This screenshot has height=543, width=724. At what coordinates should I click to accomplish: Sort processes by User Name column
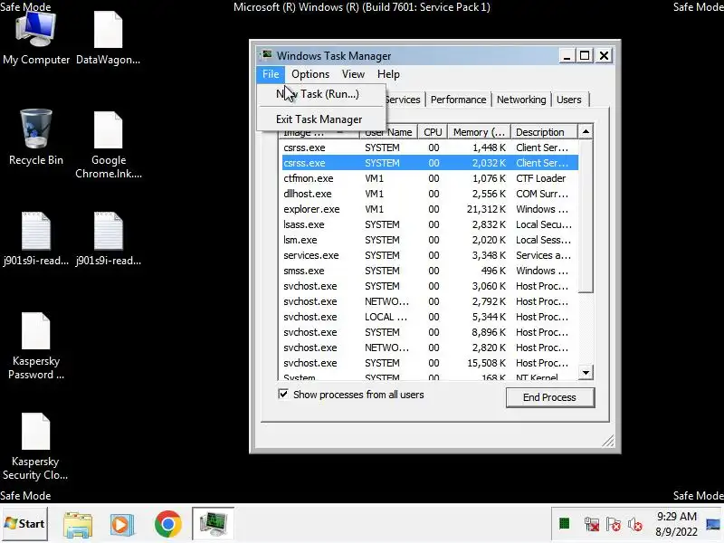(389, 132)
